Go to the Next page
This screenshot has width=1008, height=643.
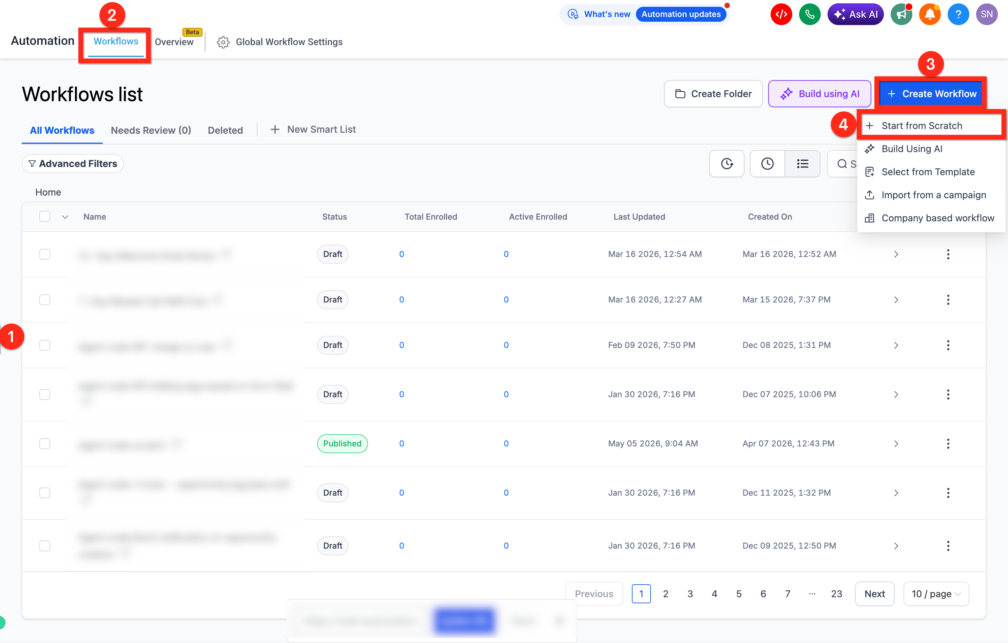click(x=874, y=594)
